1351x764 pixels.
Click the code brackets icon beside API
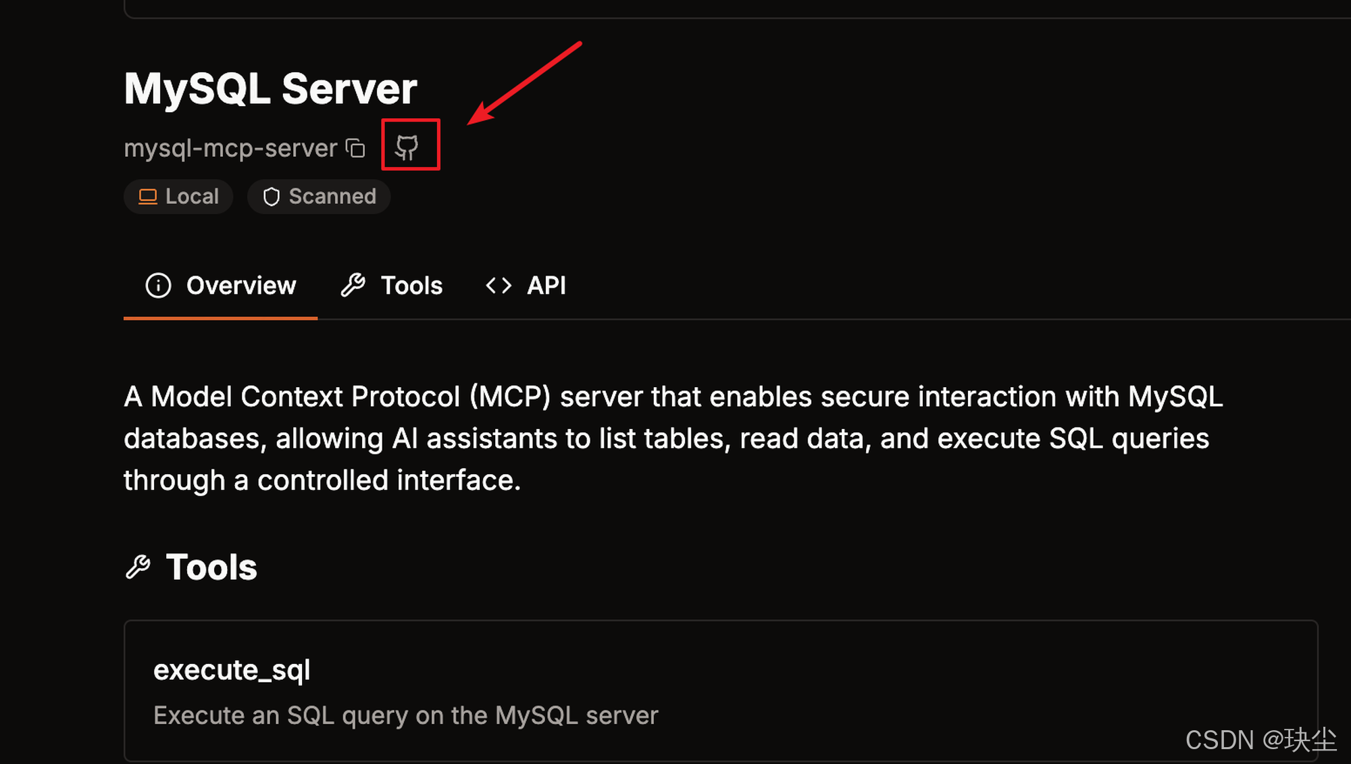(x=499, y=286)
